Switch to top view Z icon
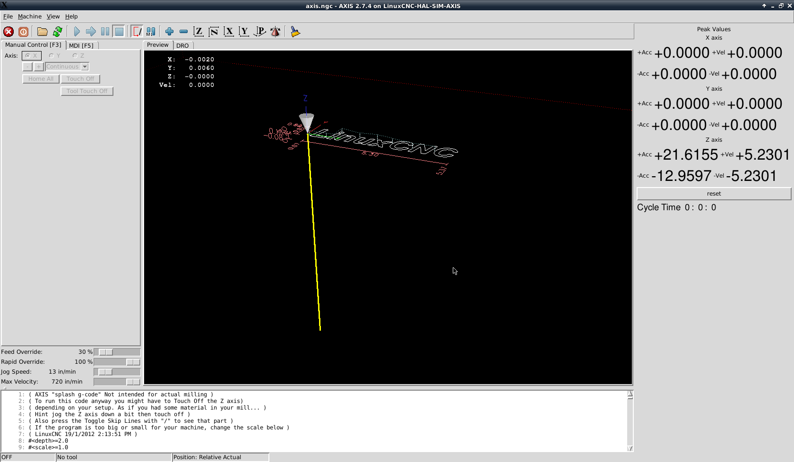Viewport: 794px width, 462px height. [198, 32]
